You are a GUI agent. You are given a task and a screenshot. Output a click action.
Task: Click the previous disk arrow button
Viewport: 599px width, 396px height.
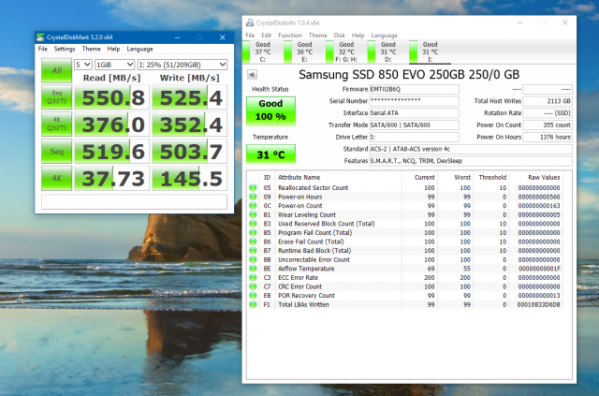[252, 74]
